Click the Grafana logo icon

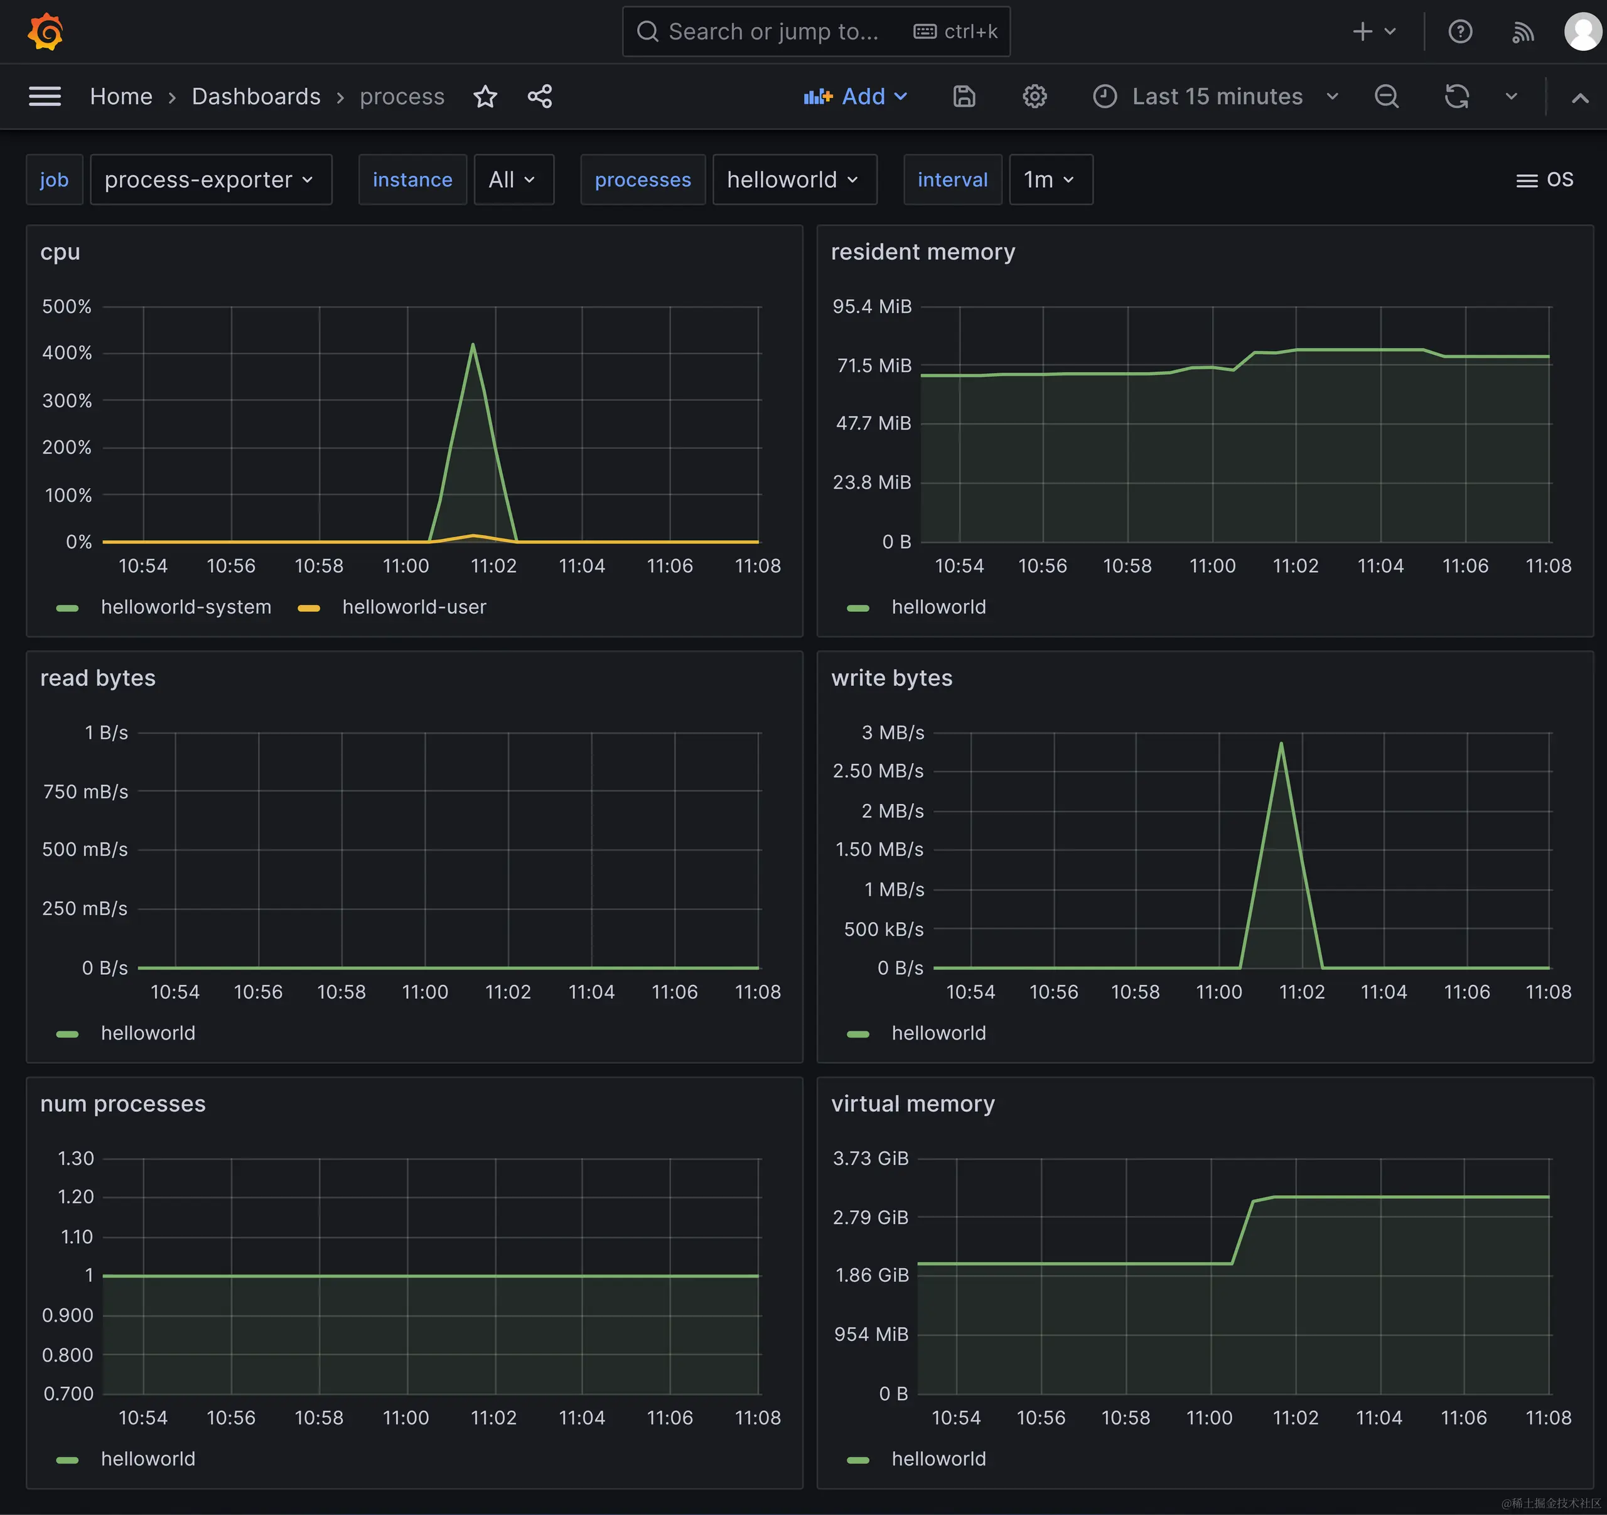click(x=45, y=33)
